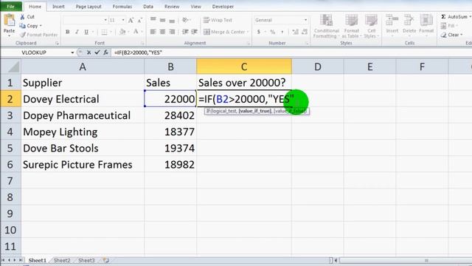Click the Increase Font Size icon
This screenshot has height=266, width=472.
[x=131, y=20]
